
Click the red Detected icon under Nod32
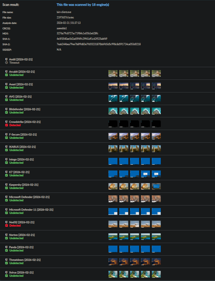(x=7, y=225)
